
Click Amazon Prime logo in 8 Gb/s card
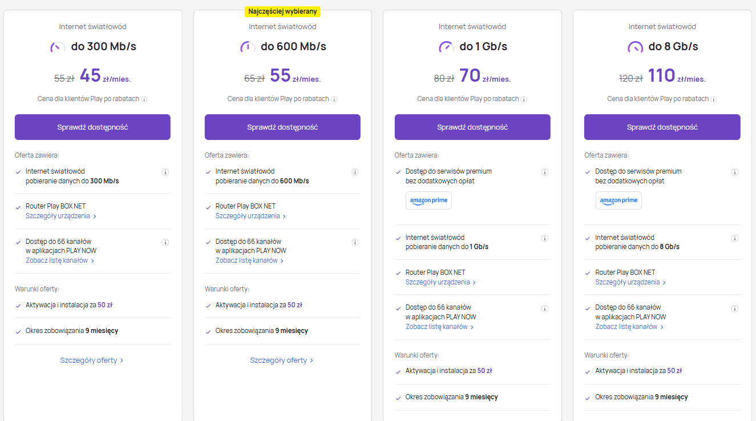pyautogui.click(x=618, y=201)
